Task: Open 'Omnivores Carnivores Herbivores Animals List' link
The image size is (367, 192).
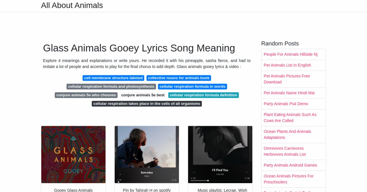Action: [285, 151]
